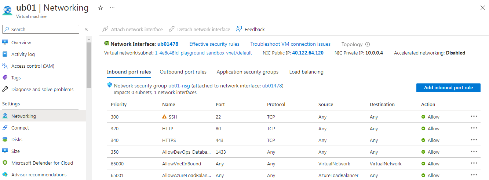The width and height of the screenshot is (489, 180).
Task: Click the Attach network interface icon
Action: (x=105, y=29)
